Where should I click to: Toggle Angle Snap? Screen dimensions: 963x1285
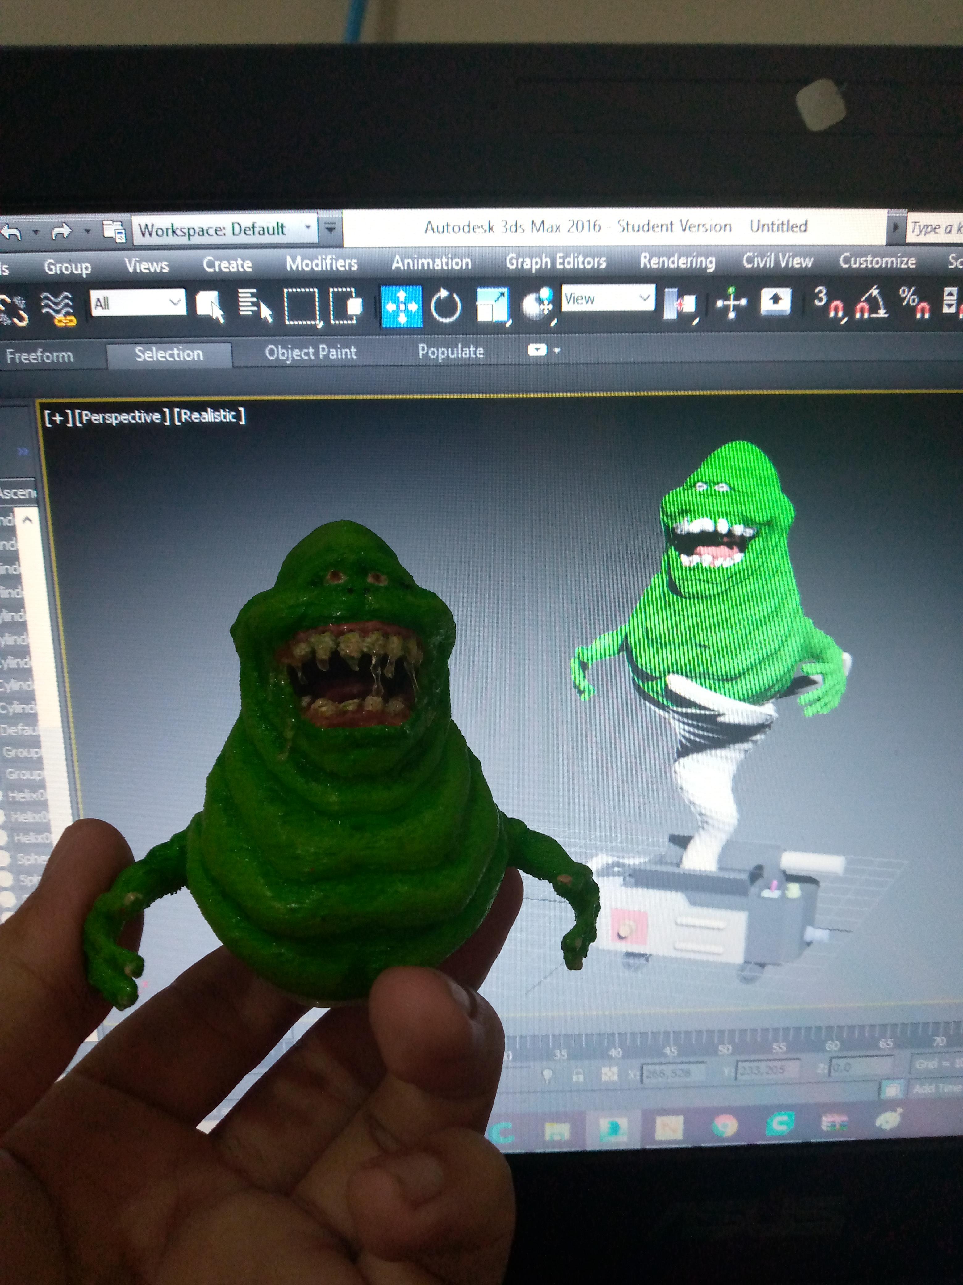tap(871, 302)
